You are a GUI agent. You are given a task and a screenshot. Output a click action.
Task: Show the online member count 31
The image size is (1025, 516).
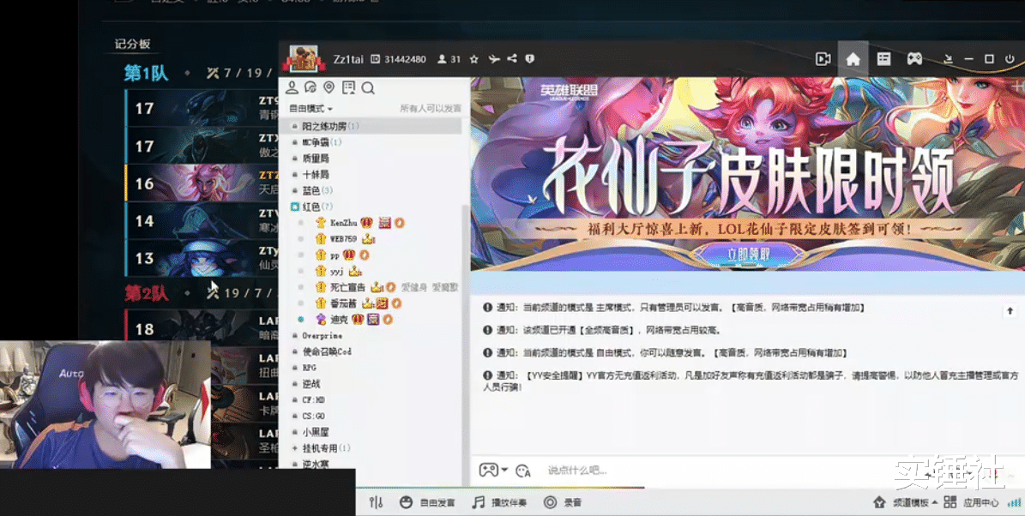point(449,59)
